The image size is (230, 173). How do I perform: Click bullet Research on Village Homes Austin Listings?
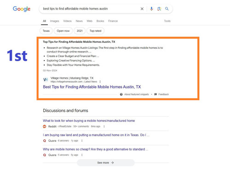(105, 50)
